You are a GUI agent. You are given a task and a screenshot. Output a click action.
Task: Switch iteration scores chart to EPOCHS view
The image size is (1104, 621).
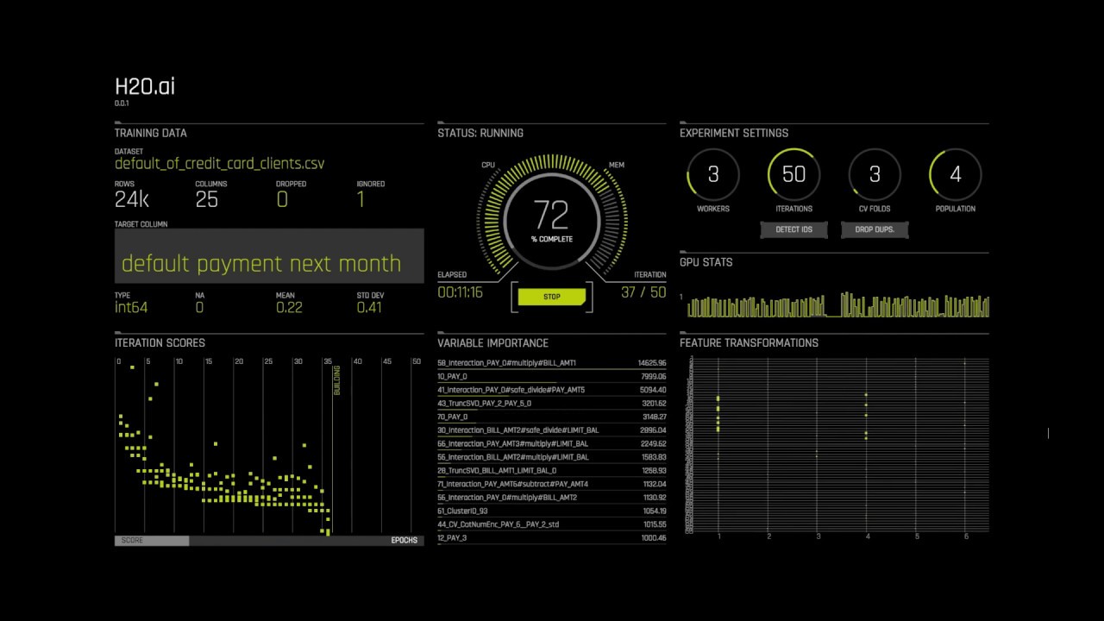pyautogui.click(x=404, y=541)
